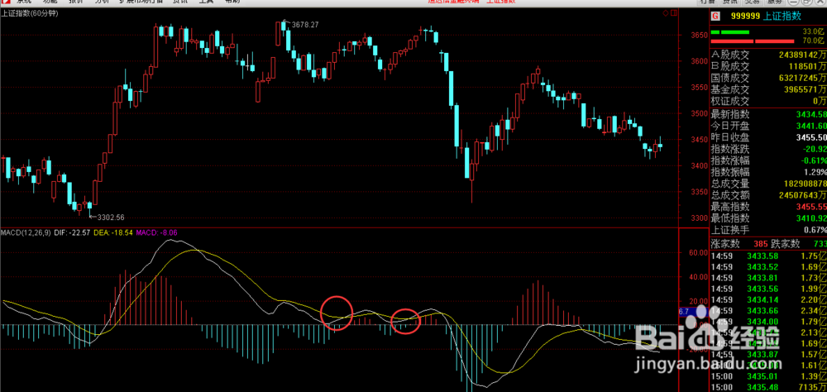This screenshot has width=827, height=392.
Task: Click the 最新指数 label
Action: (x=730, y=114)
